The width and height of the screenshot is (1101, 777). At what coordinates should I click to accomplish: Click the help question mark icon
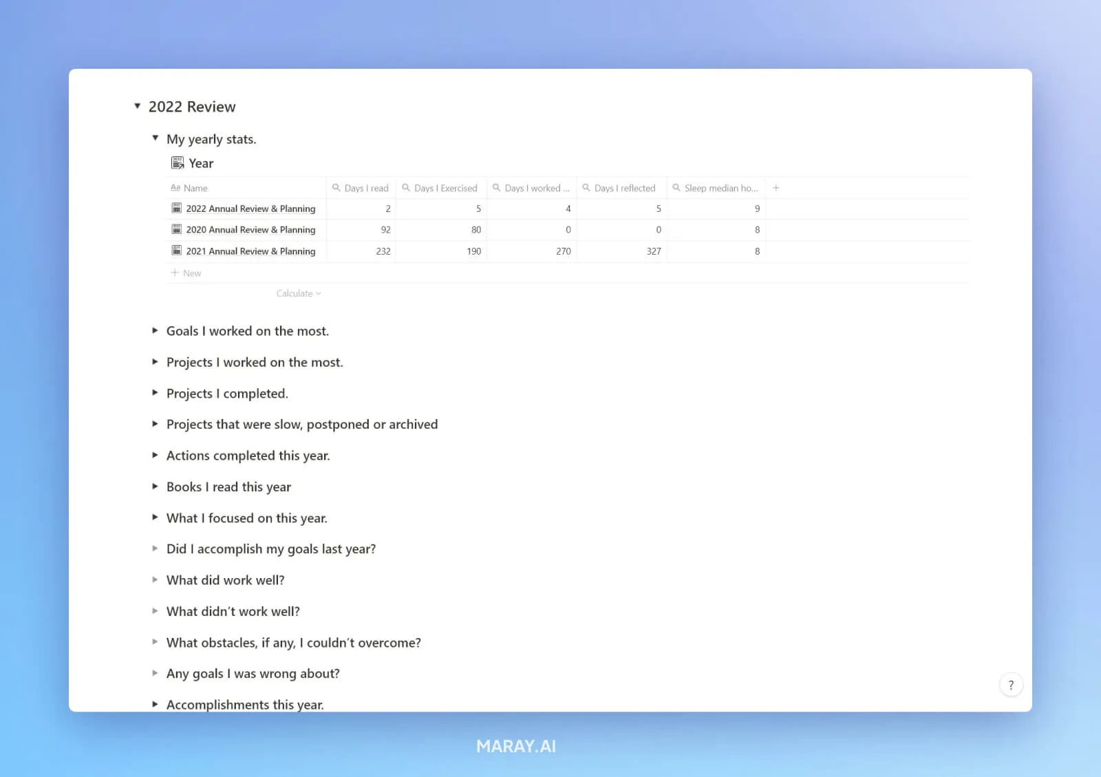[x=1010, y=684]
